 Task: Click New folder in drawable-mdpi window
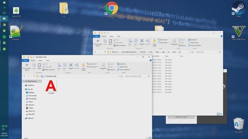click(84, 67)
